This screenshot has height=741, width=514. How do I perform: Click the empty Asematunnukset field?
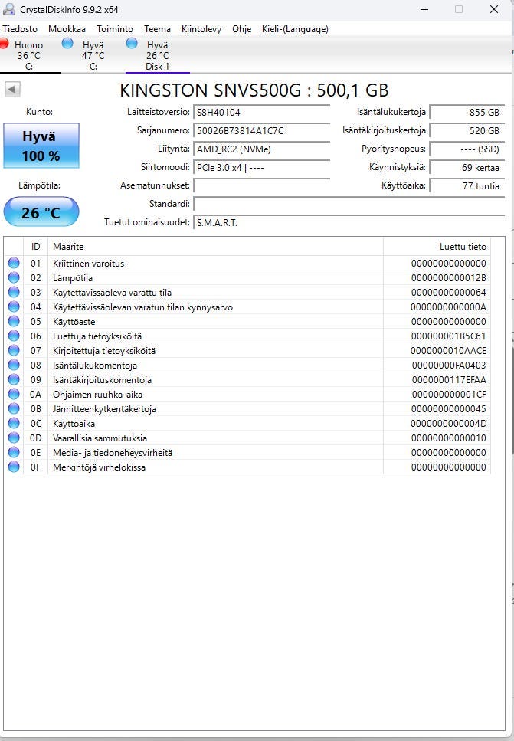coord(262,185)
